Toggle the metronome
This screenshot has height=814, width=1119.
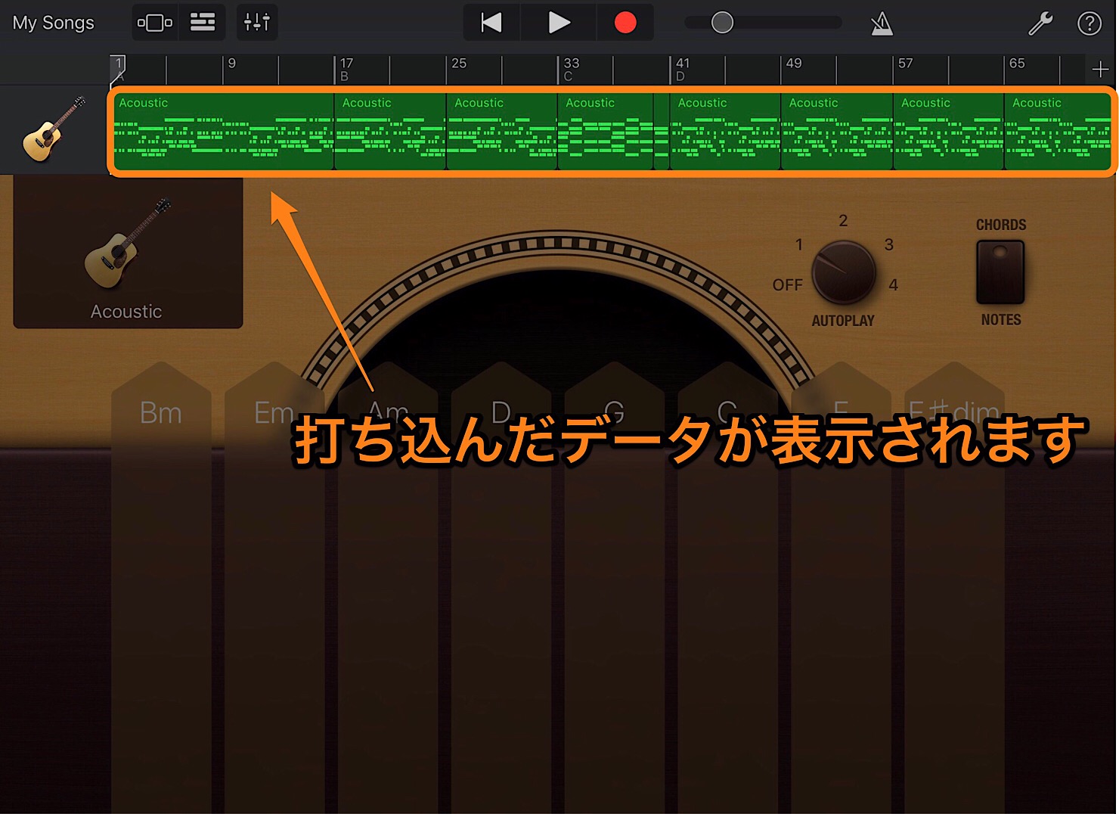coord(882,23)
